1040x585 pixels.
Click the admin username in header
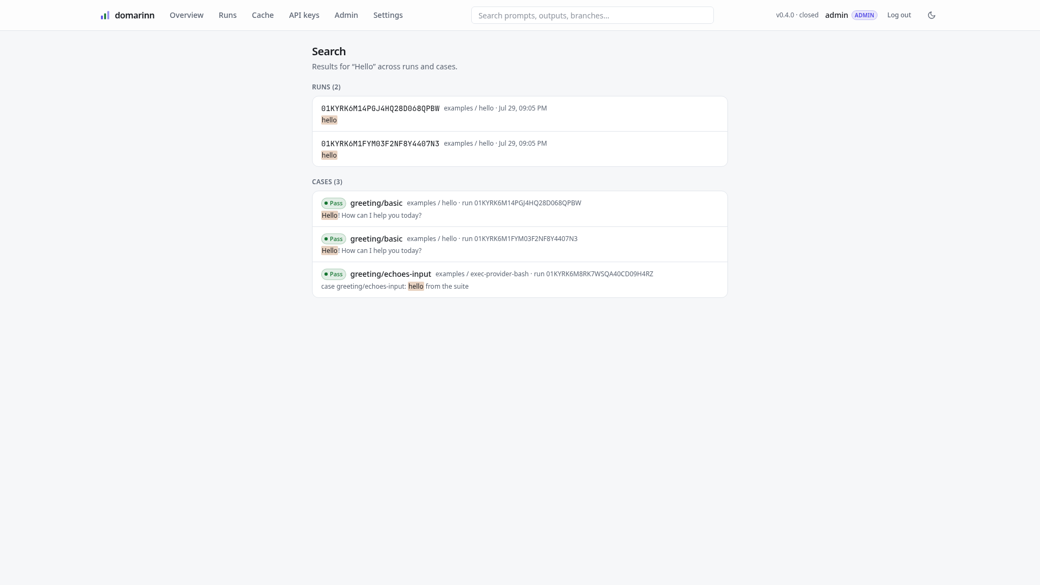pyautogui.click(x=836, y=15)
